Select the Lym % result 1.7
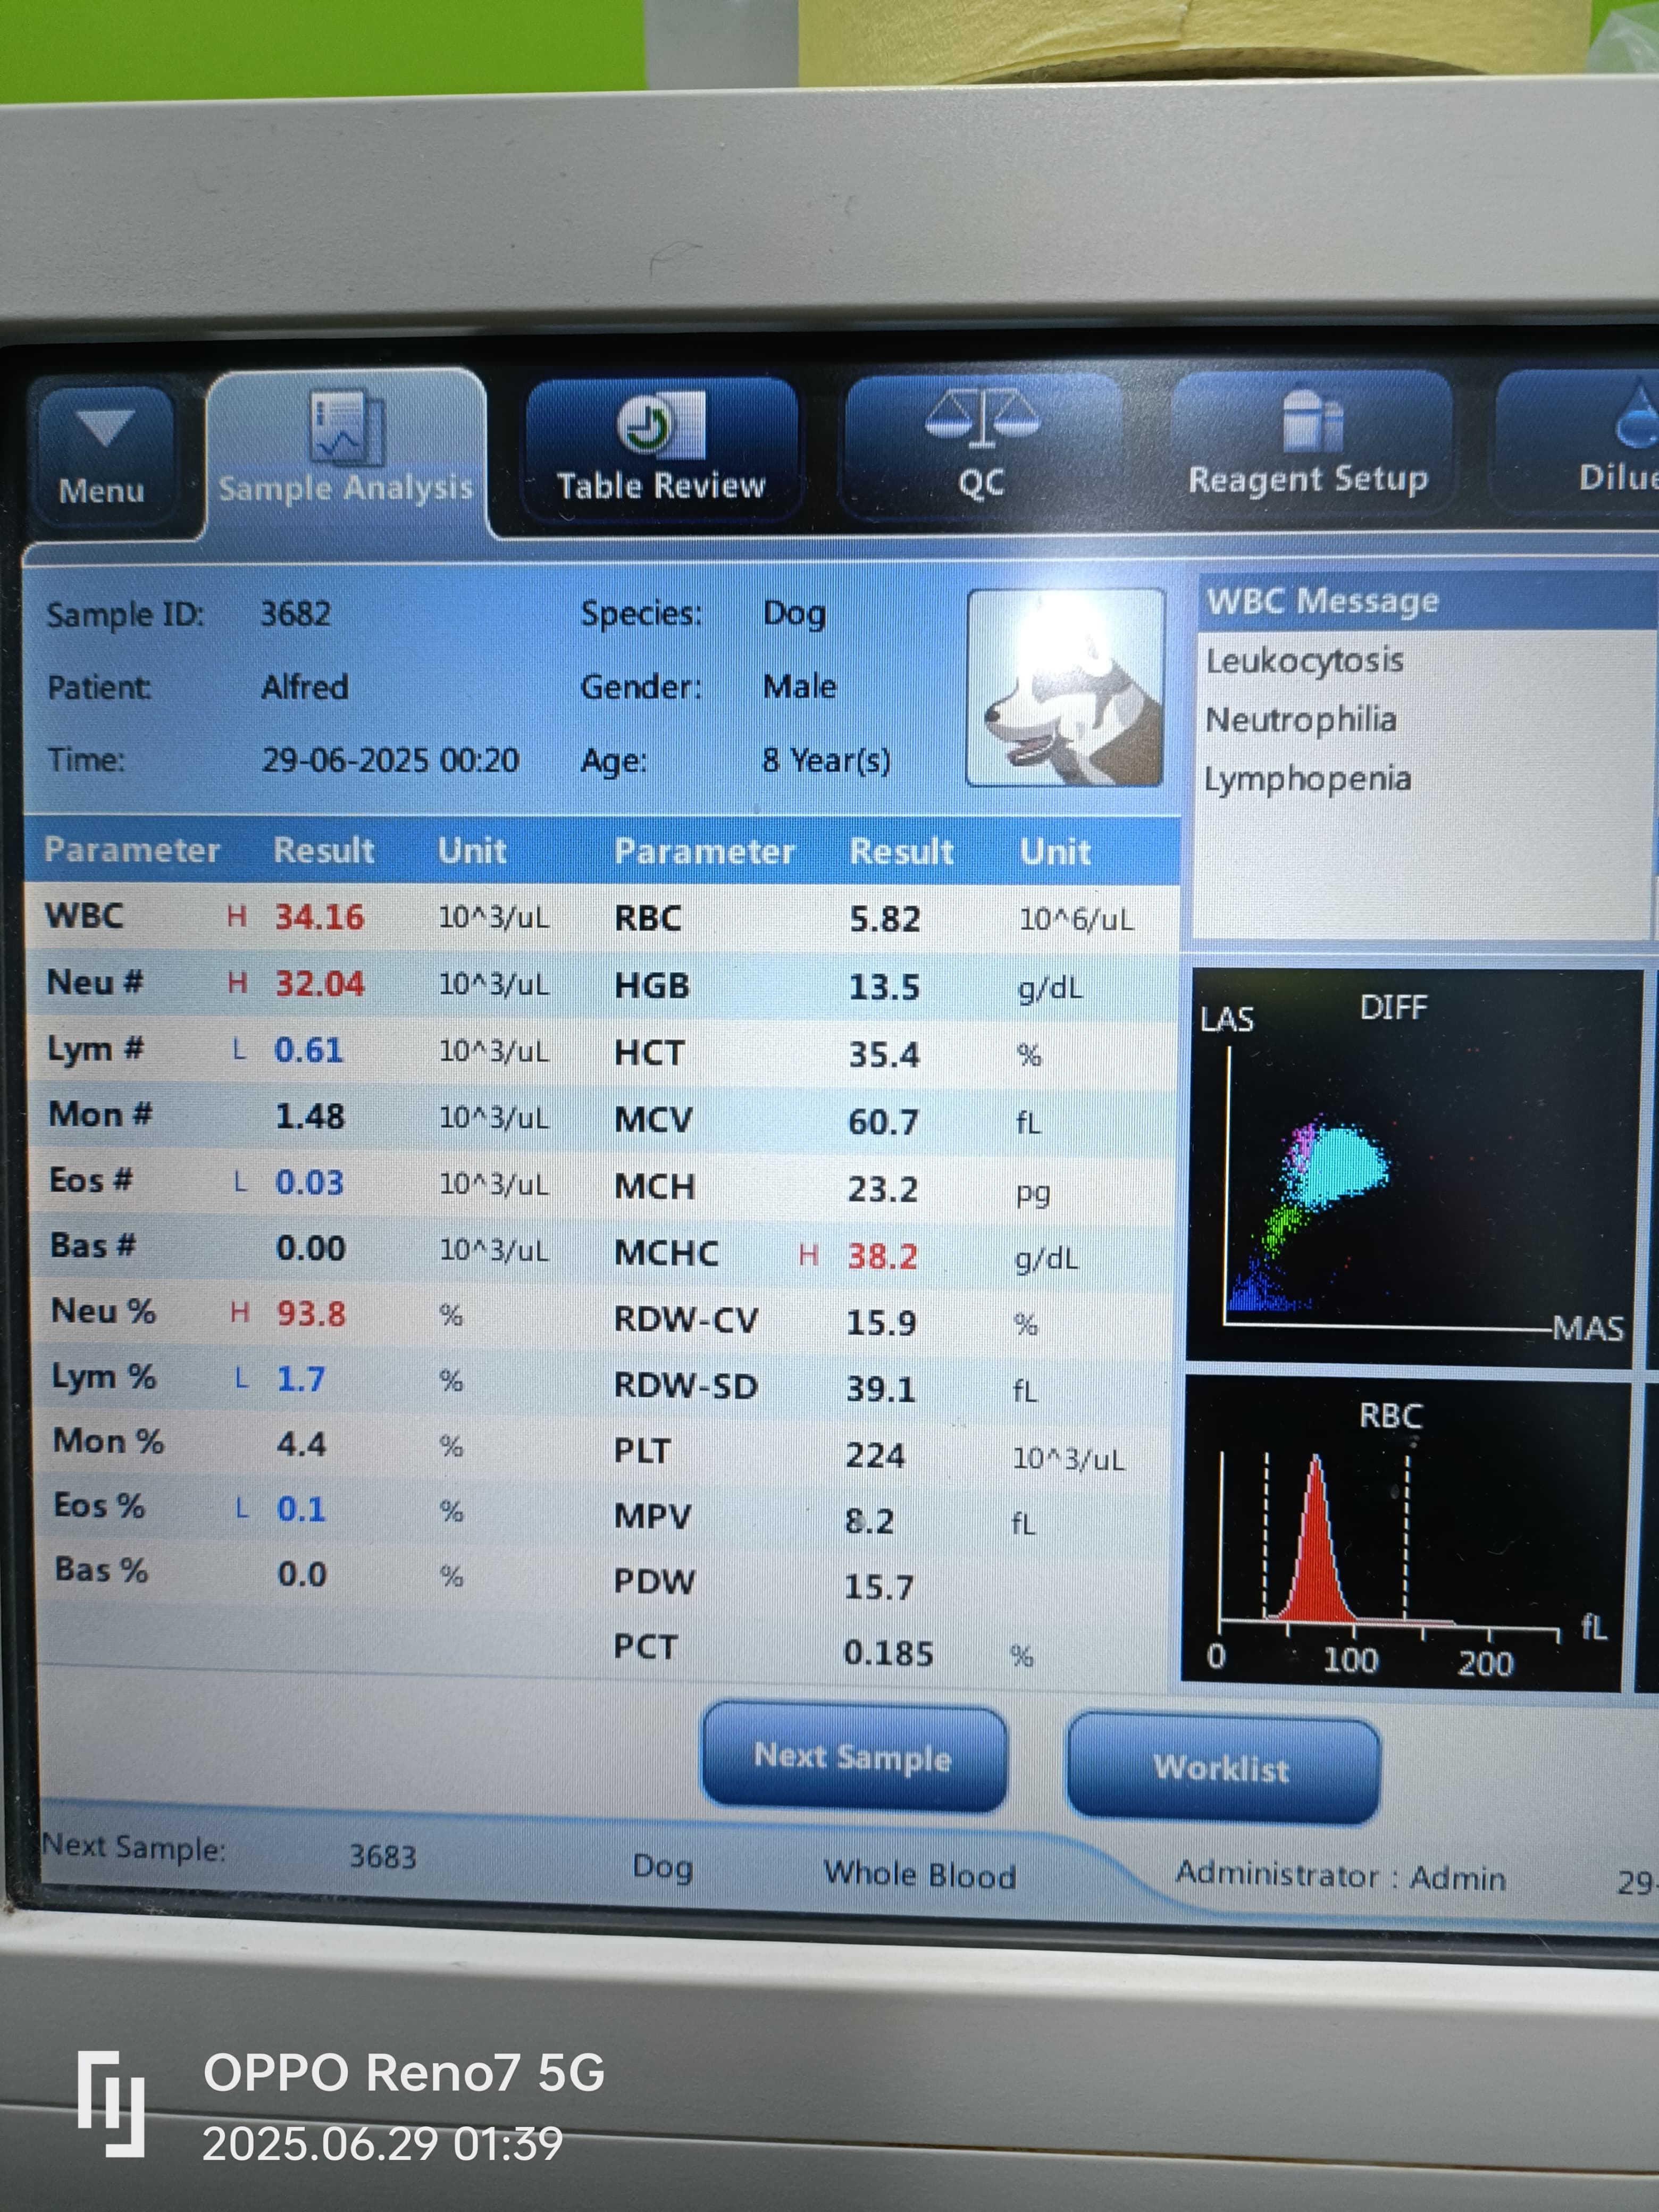 [301, 1379]
